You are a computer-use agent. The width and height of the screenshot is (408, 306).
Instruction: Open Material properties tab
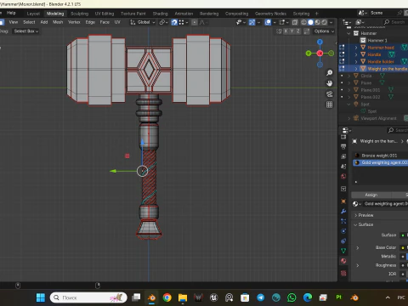pos(343,261)
